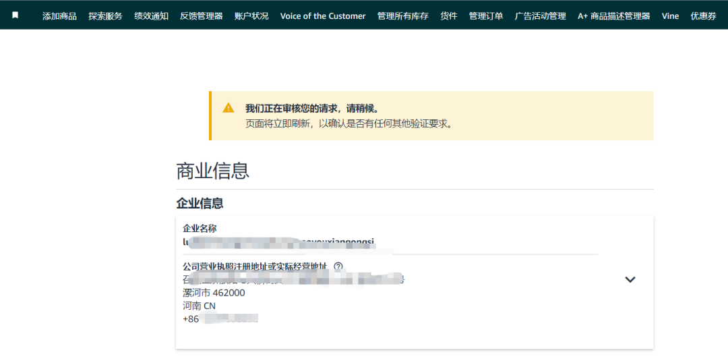Click the 河南 CN address line
The image size is (728, 363).
(199, 306)
